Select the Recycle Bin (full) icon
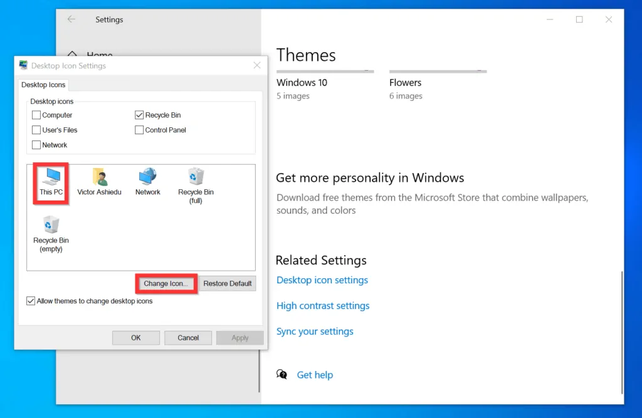642x418 pixels. [x=196, y=177]
